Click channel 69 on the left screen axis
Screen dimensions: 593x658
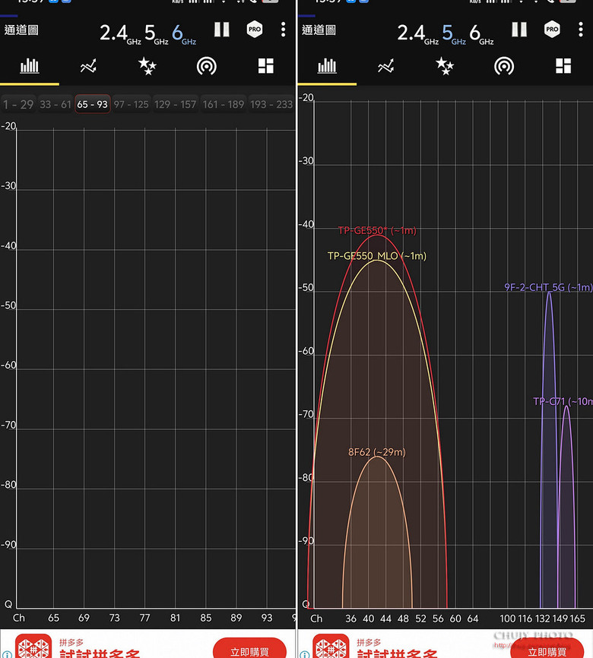(x=84, y=618)
